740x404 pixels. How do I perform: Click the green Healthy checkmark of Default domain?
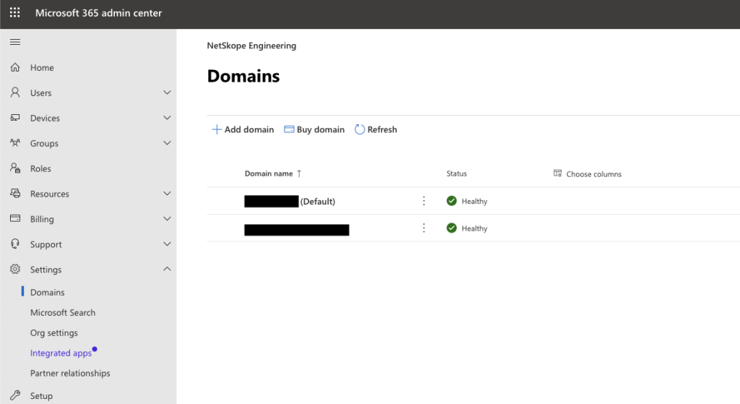(452, 201)
